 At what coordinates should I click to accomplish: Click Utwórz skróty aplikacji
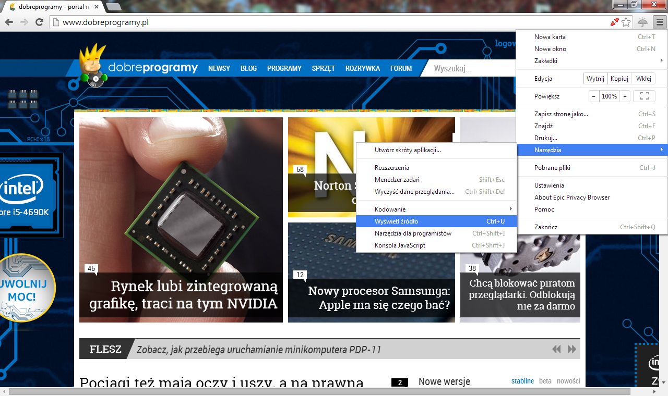click(436, 150)
